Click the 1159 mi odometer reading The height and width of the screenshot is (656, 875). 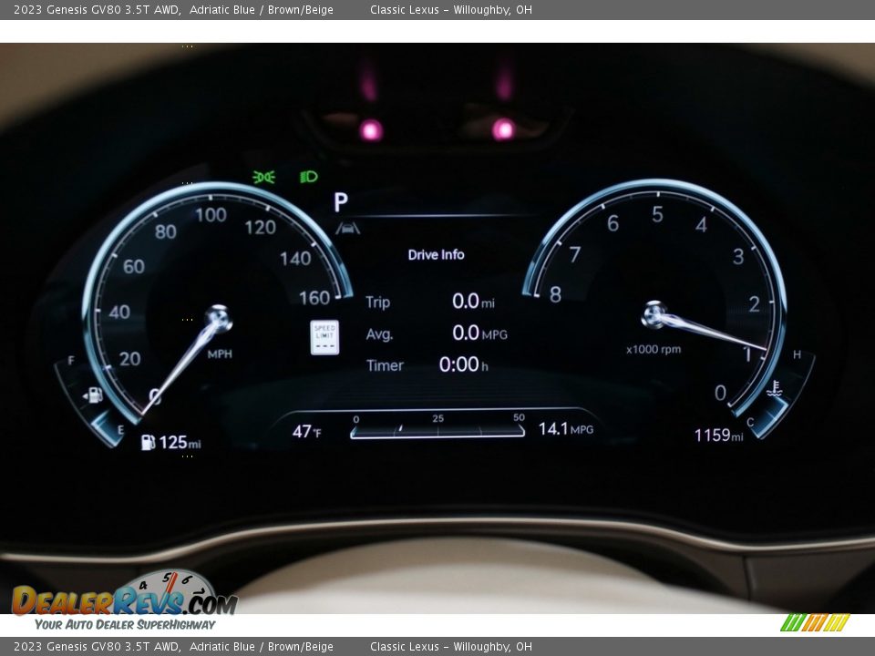tap(719, 436)
